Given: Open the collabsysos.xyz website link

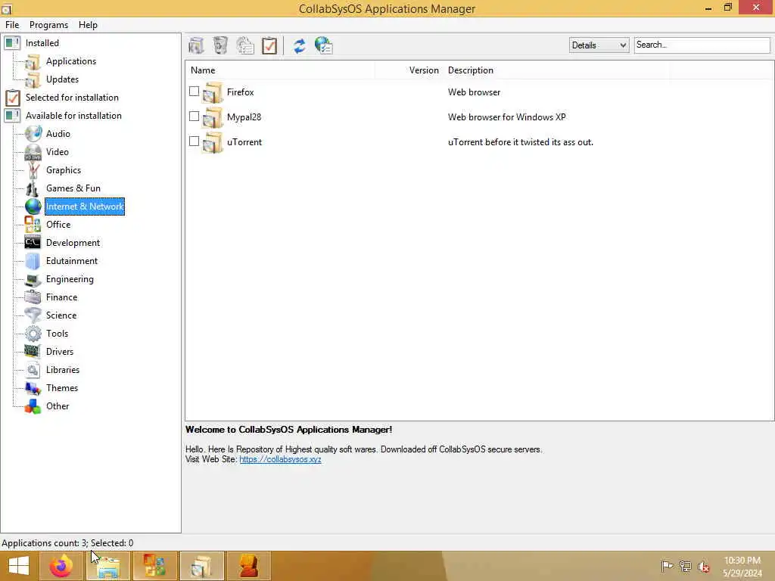Looking at the screenshot, I should pyautogui.click(x=280, y=459).
